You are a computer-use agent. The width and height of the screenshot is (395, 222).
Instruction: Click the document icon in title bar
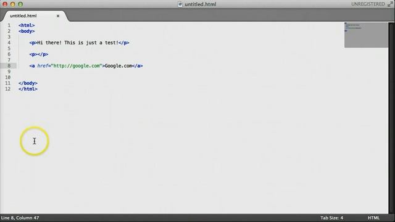[180, 4]
